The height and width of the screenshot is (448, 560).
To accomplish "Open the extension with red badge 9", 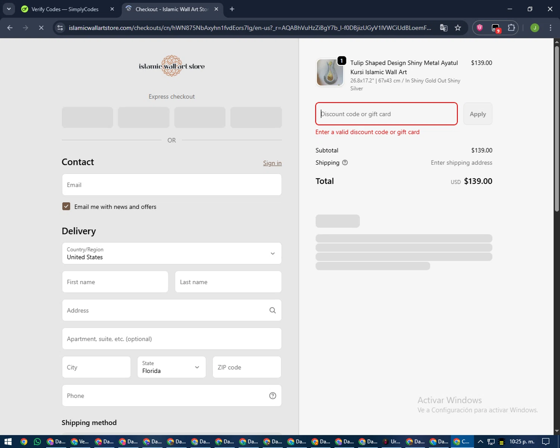I will tap(496, 28).
